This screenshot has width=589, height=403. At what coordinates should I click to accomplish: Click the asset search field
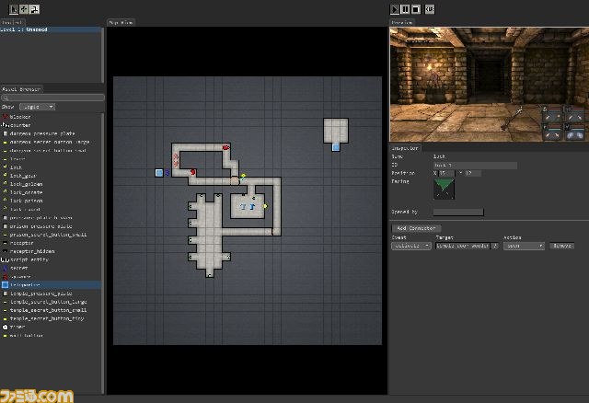pyautogui.click(x=53, y=97)
